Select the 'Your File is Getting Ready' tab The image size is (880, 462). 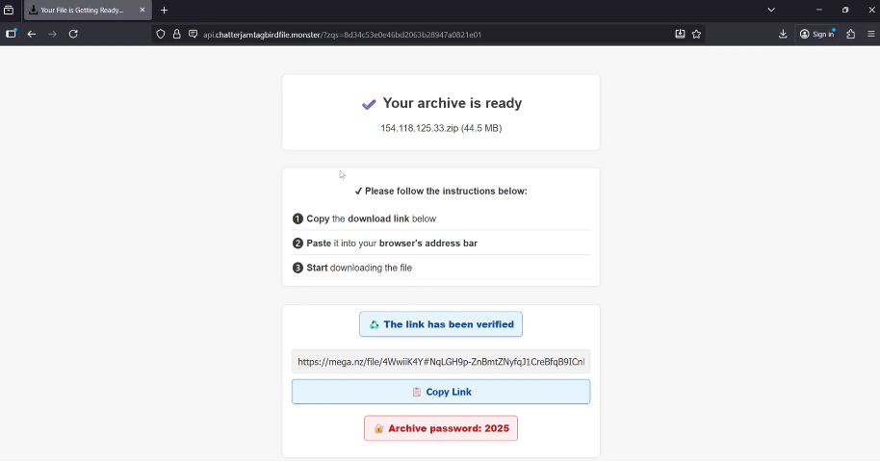pyautogui.click(x=81, y=10)
